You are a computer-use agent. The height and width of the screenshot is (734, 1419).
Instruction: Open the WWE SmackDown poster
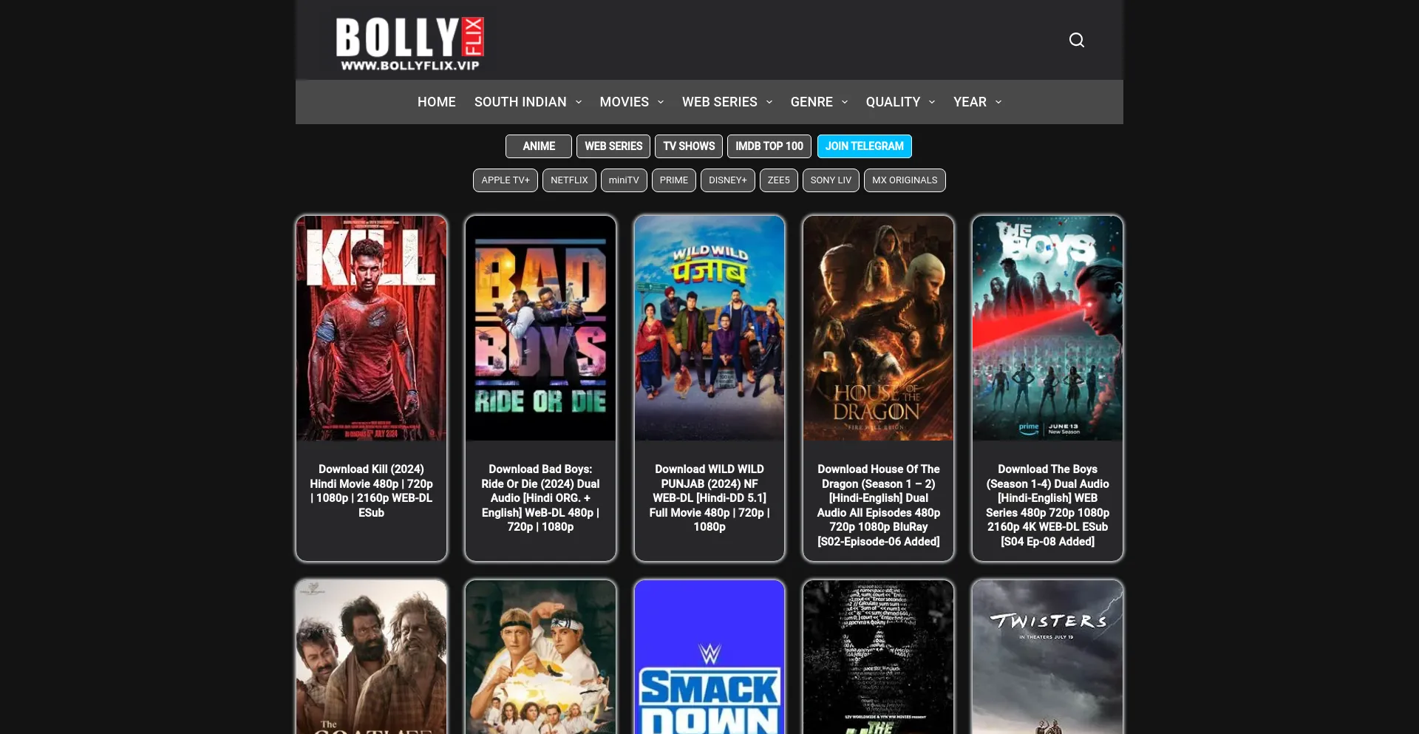click(709, 657)
